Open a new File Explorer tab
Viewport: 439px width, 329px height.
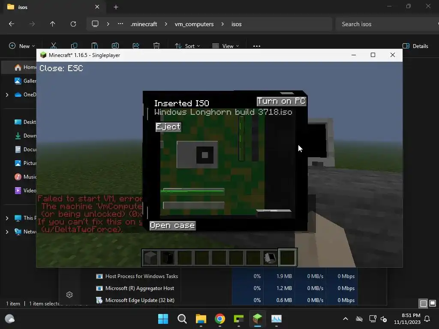tap(116, 7)
